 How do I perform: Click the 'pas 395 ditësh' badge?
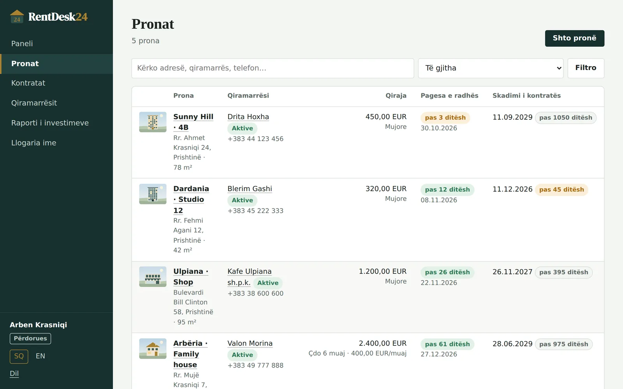(563, 272)
